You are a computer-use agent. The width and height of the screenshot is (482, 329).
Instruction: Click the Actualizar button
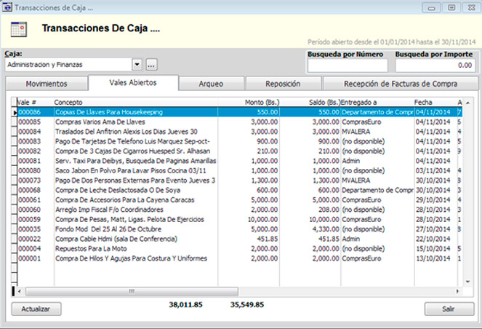[x=36, y=309]
